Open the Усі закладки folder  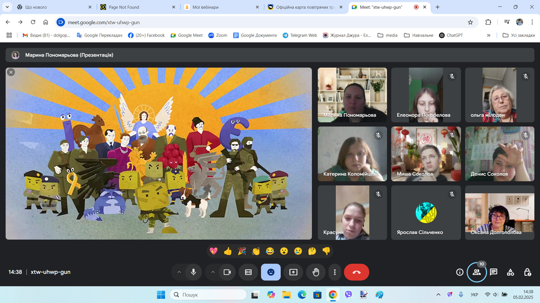[519, 35]
